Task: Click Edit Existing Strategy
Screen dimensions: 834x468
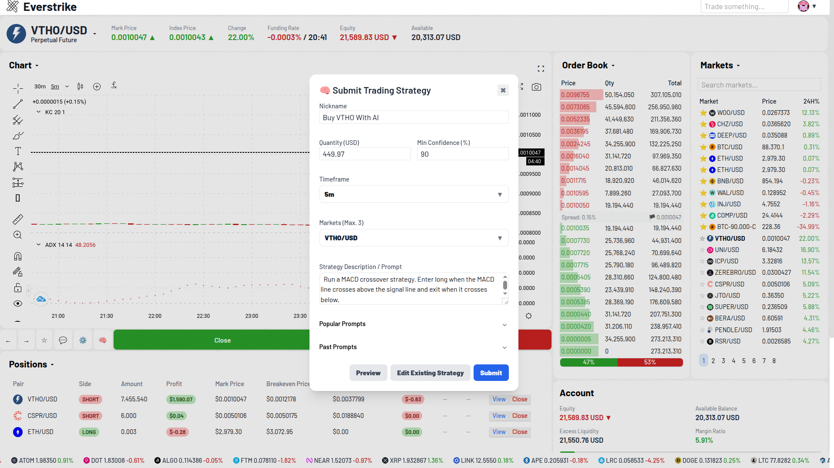Action: coord(430,373)
